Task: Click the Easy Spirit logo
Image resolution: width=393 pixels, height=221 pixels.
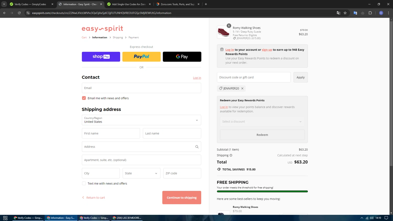Action: [102, 29]
